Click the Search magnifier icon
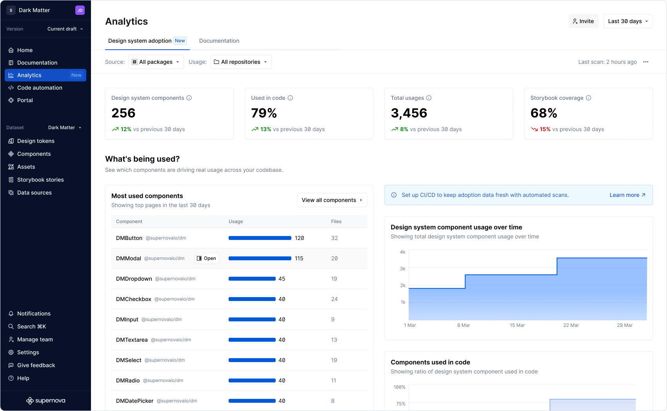This screenshot has height=411, width=667. 11,326
